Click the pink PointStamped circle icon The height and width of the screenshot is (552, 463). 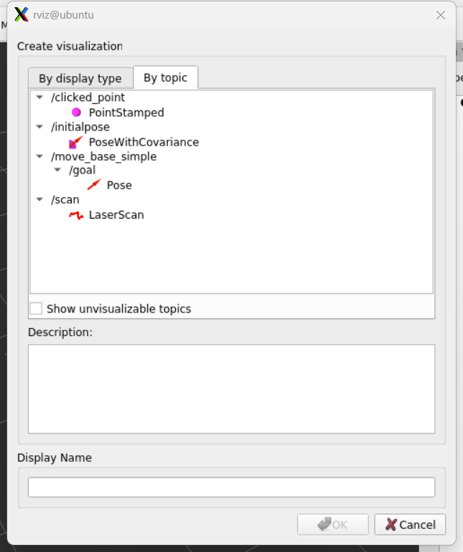point(76,113)
